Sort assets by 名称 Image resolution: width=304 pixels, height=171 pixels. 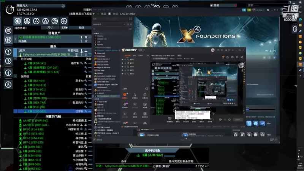(64, 28)
